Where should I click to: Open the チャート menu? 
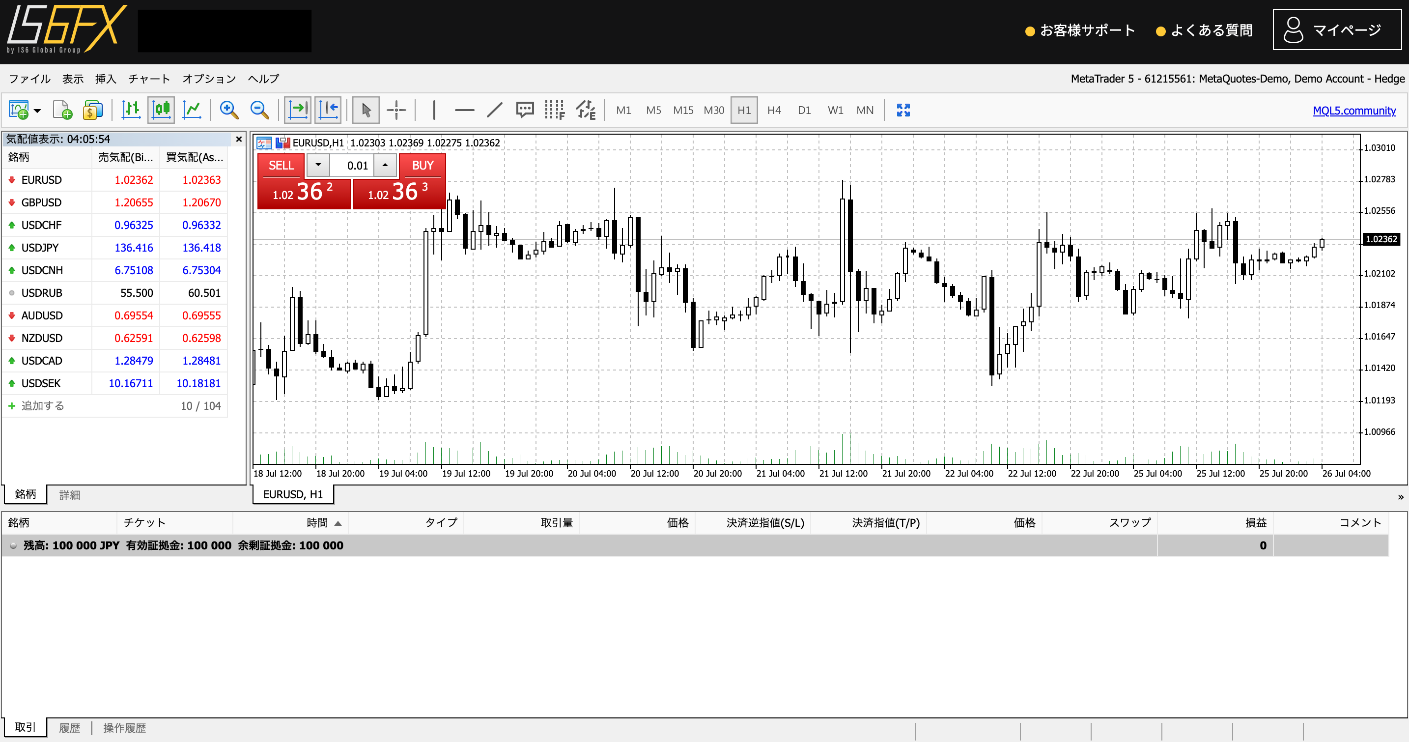coord(149,79)
